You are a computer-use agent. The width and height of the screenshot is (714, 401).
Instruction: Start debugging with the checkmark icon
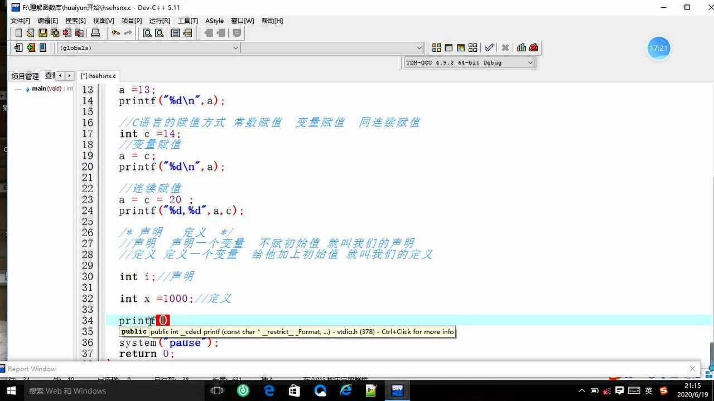(x=489, y=48)
